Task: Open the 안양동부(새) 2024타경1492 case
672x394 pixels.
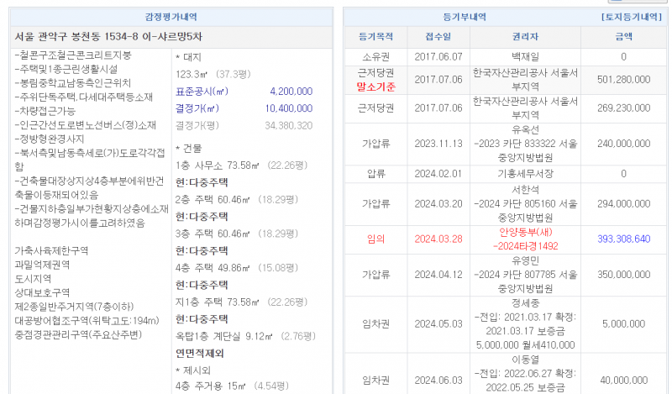Action: coord(525,239)
